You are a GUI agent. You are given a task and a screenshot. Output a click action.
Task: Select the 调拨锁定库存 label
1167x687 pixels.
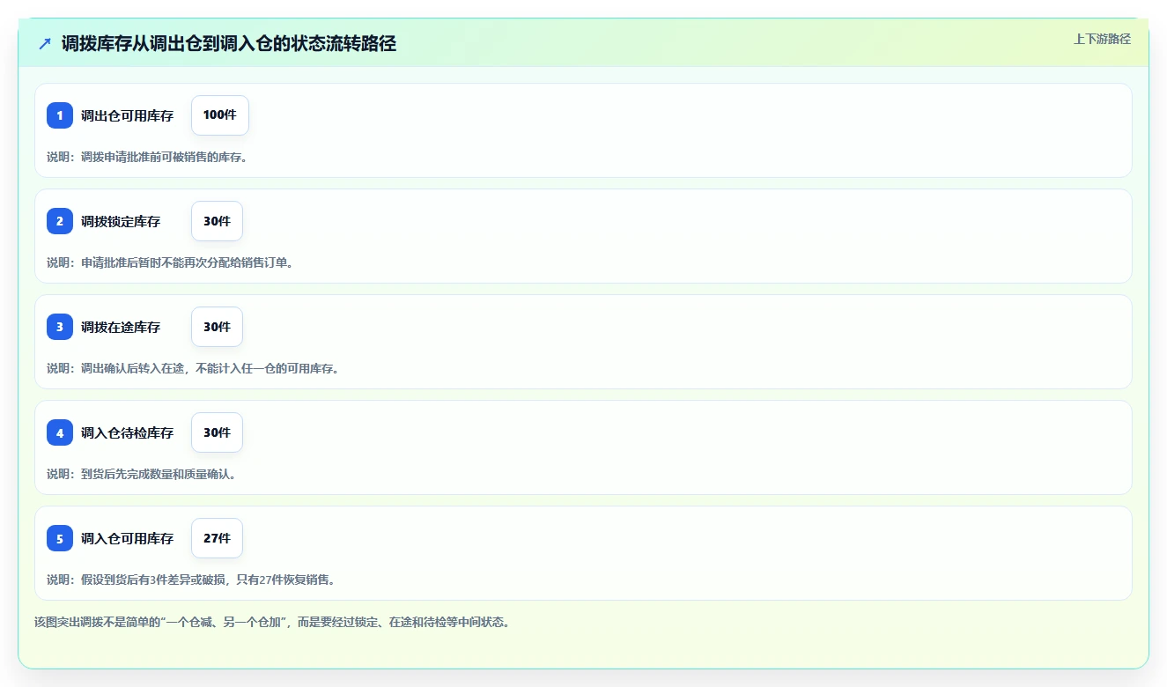[121, 221]
